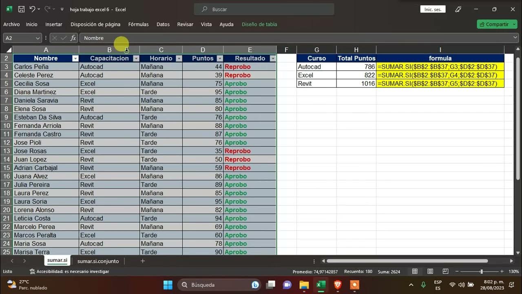
Task: Open the Horario column filter dropdown
Action: point(179,58)
